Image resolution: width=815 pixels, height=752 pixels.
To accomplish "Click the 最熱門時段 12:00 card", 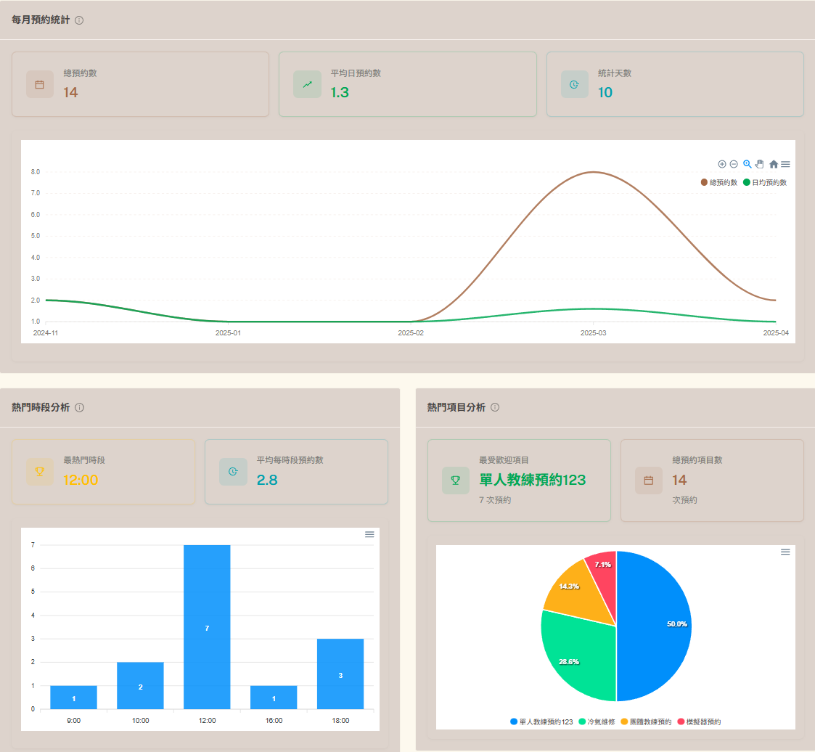I will coord(103,472).
